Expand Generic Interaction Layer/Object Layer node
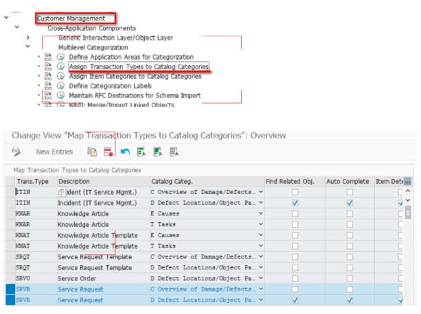The height and width of the screenshot is (314, 421). click(x=28, y=37)
